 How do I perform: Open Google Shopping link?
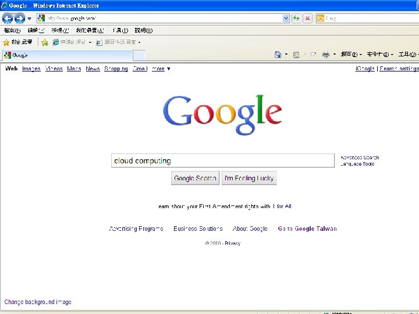click(116, 69)
